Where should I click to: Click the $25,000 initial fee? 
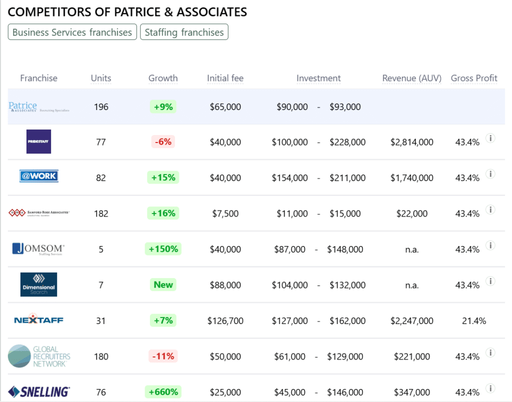pyautogui.click(x=225, y=392)
